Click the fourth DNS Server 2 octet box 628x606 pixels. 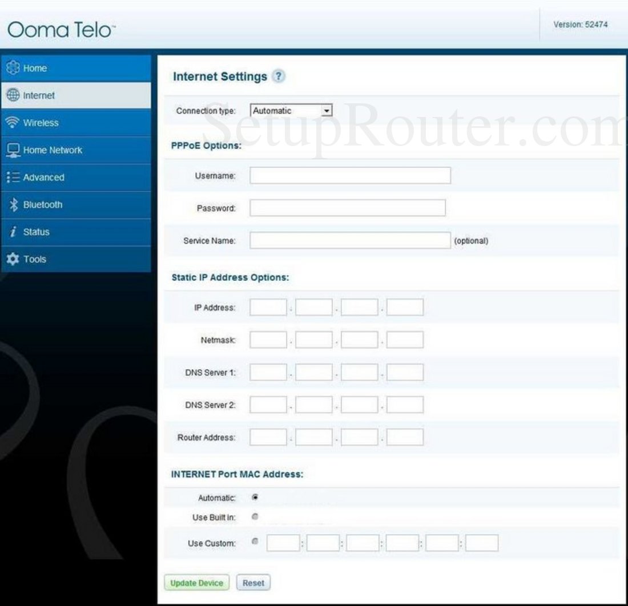pyautogui.click(x=405, y=404)
